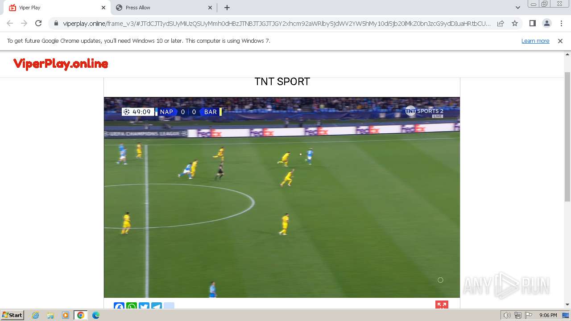Open Windows Explorer folder in taskbar

pyautogui.click(x=50, y=315)
